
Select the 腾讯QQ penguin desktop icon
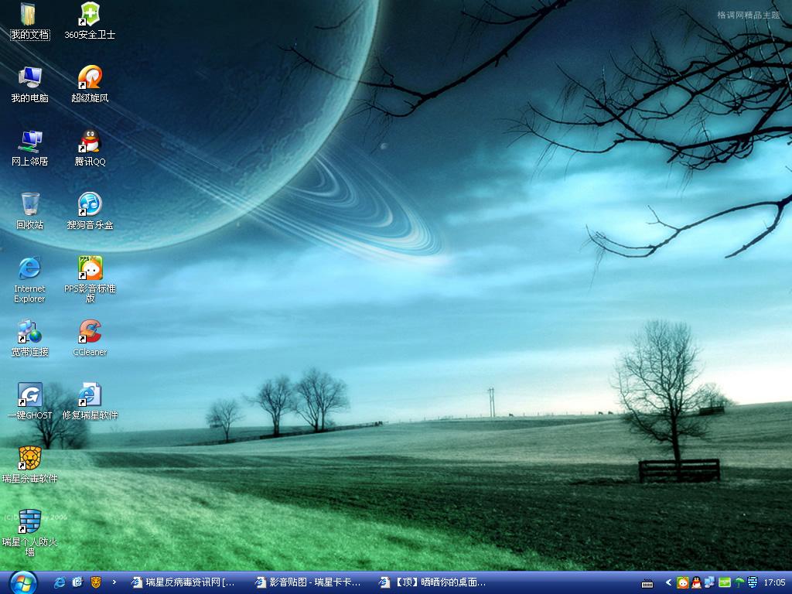coord(90,141)
